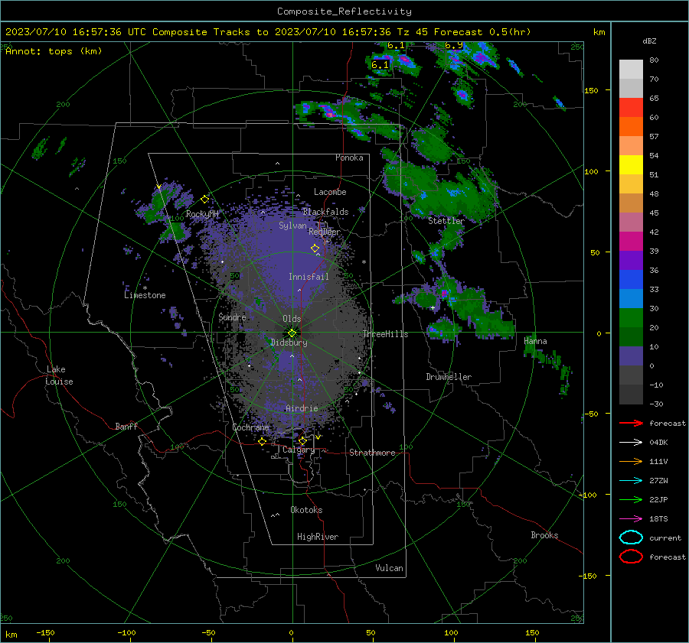Select the green 22JP track arrow

click(631, 499)
